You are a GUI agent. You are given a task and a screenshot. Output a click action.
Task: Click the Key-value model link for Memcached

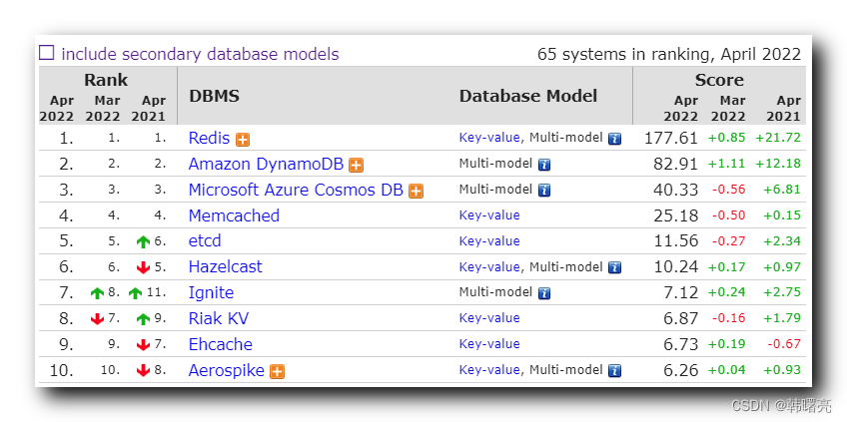coord(489,215)
